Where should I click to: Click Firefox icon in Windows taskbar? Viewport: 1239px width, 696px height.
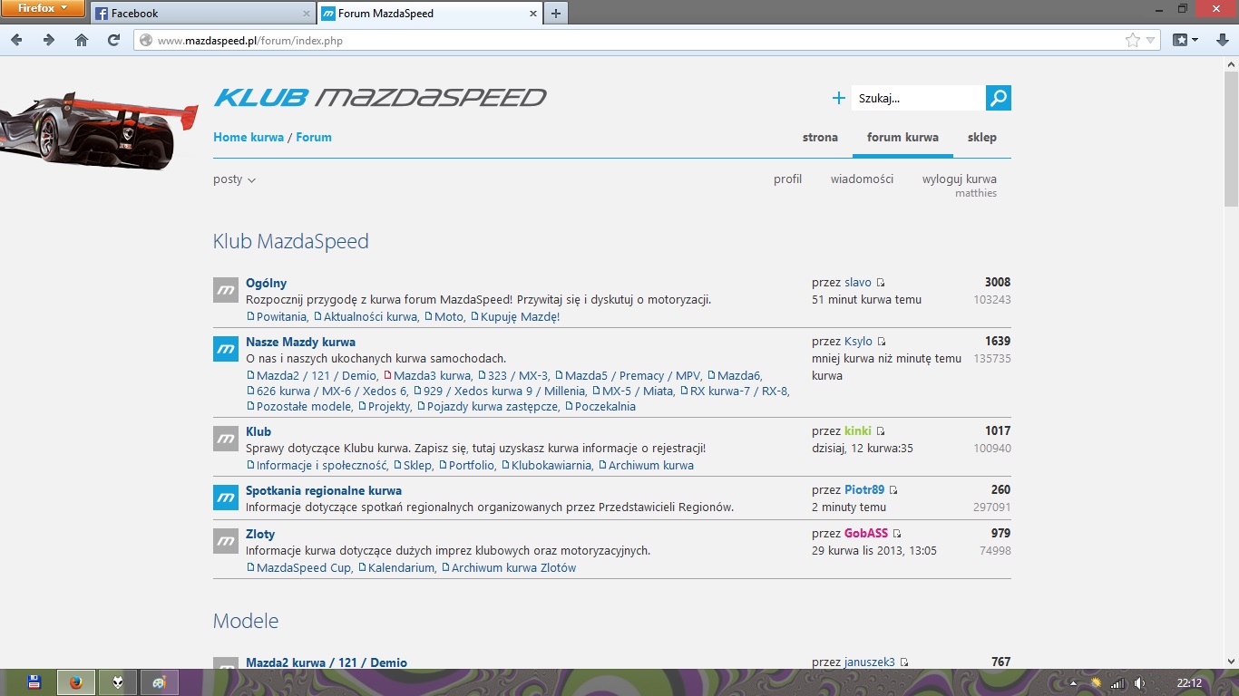tap(75, 681)
